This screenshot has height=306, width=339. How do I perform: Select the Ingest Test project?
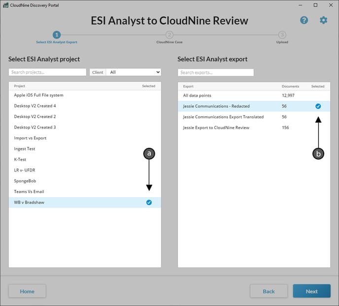coord(85,149)
